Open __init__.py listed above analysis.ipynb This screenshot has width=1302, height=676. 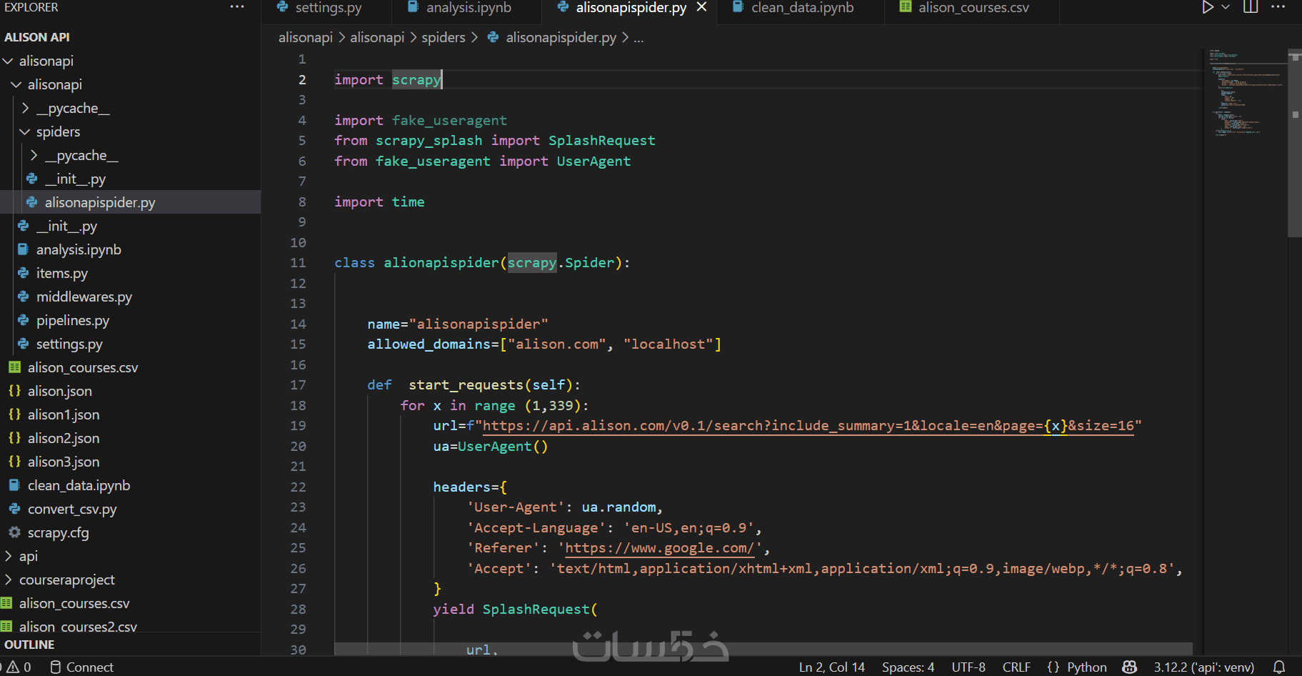tap(66, 226)
